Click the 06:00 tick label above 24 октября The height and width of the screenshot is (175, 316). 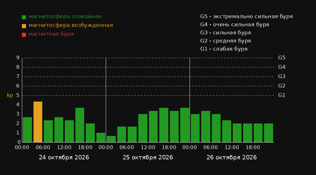tap(43, 147)
